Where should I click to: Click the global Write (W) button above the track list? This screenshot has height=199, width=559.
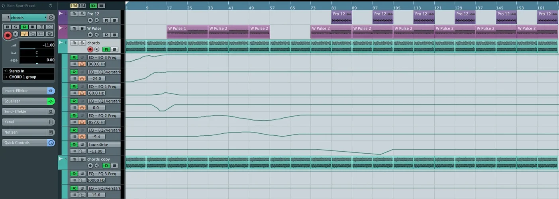point(102,6)
